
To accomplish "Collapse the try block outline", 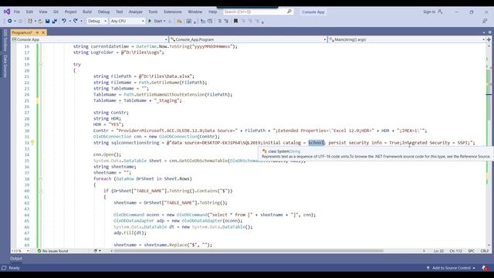I will pos(41,65).
